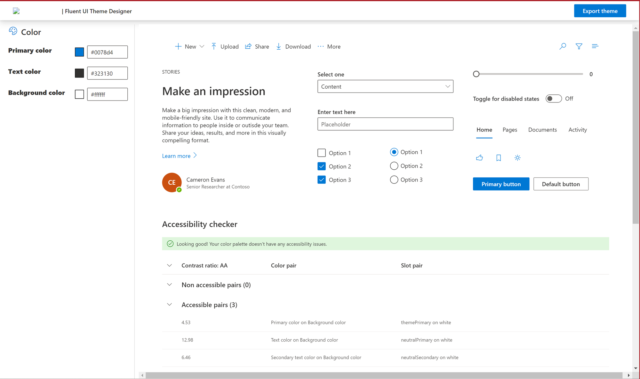Click the Export theme button

[x=600, y=11]
